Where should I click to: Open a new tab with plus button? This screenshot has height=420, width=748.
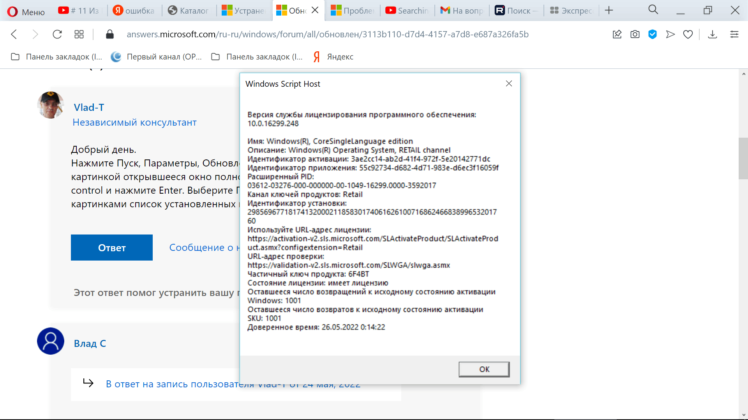(x=609, y=10)
